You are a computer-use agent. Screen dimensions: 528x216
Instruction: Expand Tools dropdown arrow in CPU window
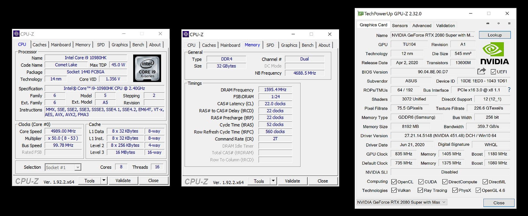pos(104,180)
